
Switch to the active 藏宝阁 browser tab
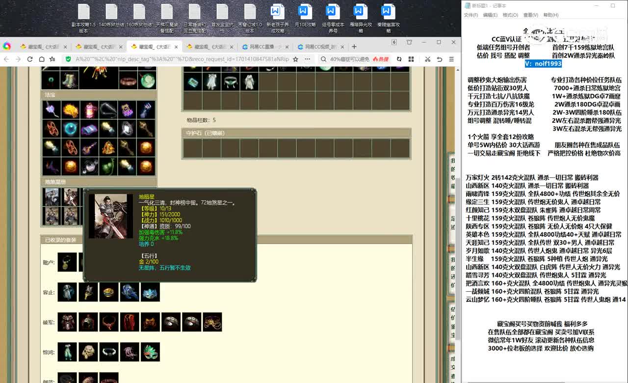coord(155,47)
